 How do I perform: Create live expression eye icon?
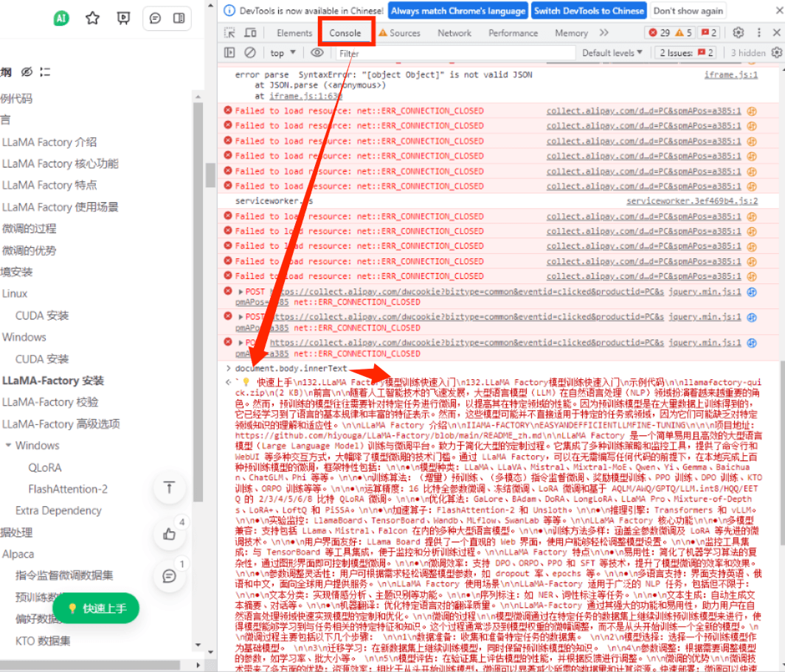tap(317, 52)
